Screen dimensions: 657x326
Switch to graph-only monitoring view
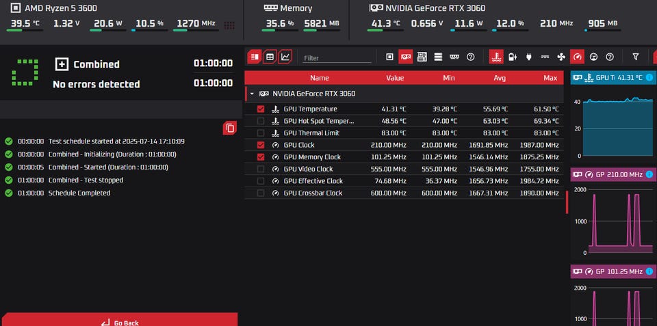[x=285, y=57]
